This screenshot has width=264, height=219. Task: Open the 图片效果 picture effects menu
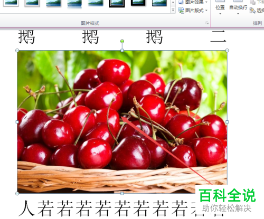coord(193,2)
